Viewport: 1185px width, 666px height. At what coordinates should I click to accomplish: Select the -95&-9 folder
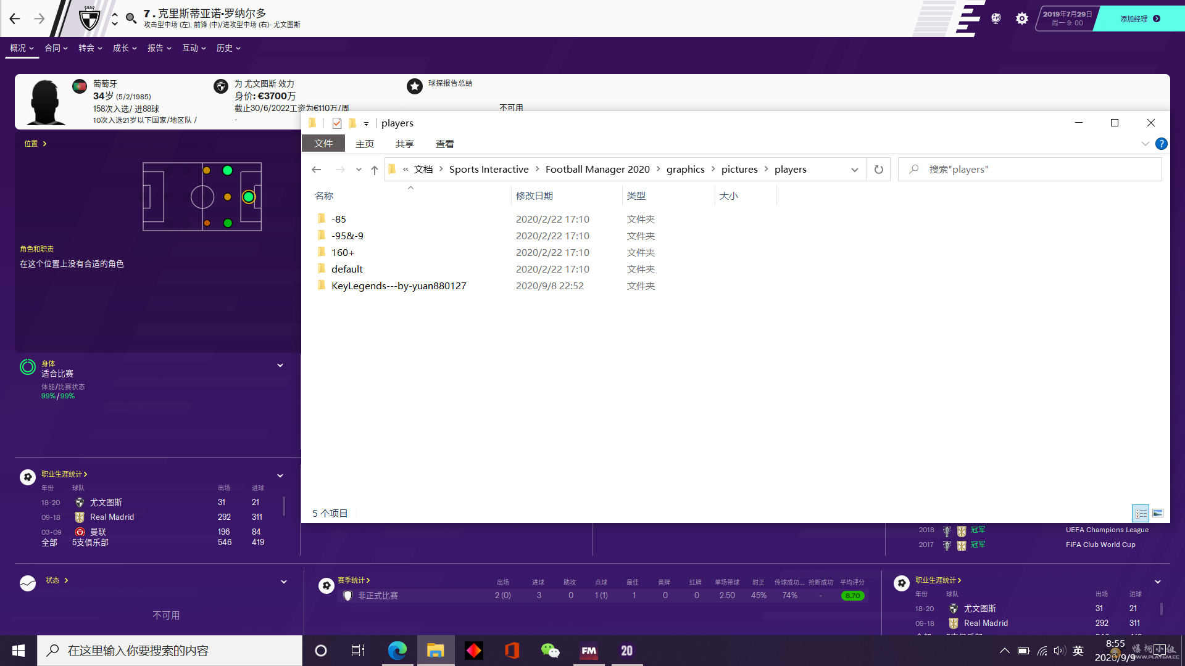click(x=347, y=236)
